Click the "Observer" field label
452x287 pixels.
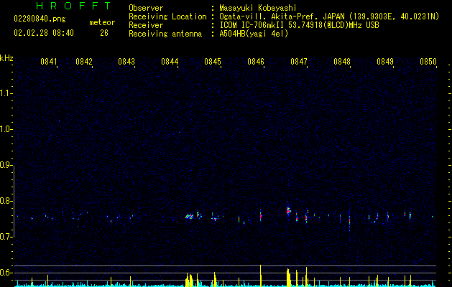146,8
